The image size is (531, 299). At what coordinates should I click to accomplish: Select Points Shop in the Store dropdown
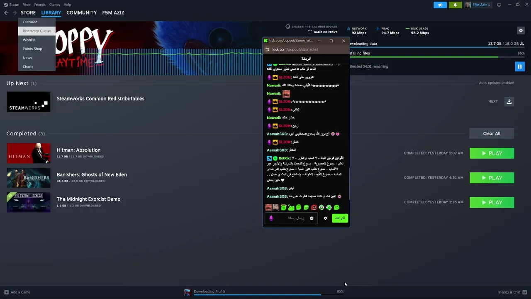[x=37, y=49]
